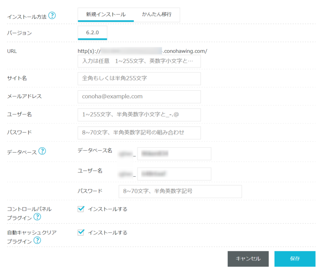Select the 新規インストール tab
Viewport: 324px width, 270px height.
(105, 15)
